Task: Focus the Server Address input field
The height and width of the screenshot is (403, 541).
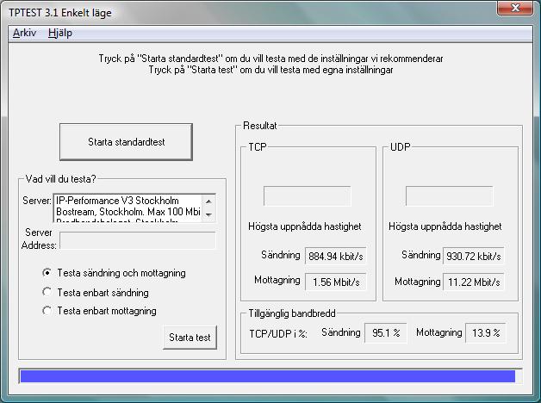Action: pos(138,240)
